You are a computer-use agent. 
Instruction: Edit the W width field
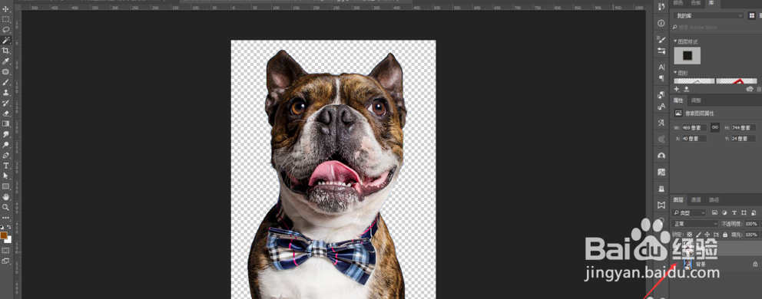click(x=694, y=128)
